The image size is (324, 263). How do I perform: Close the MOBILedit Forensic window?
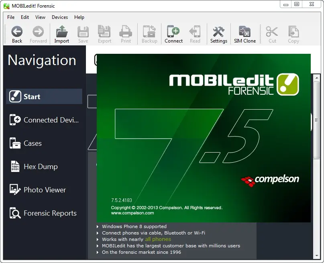[x=312, y=4]
